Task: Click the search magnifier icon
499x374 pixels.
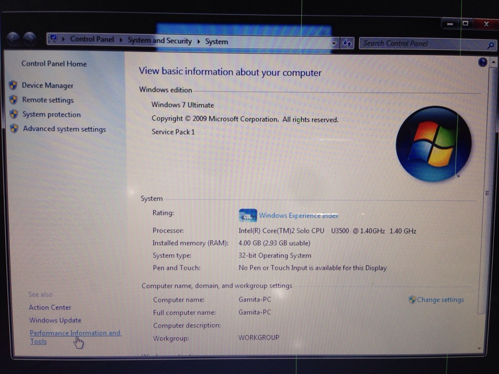Action: tap(490, 46)
